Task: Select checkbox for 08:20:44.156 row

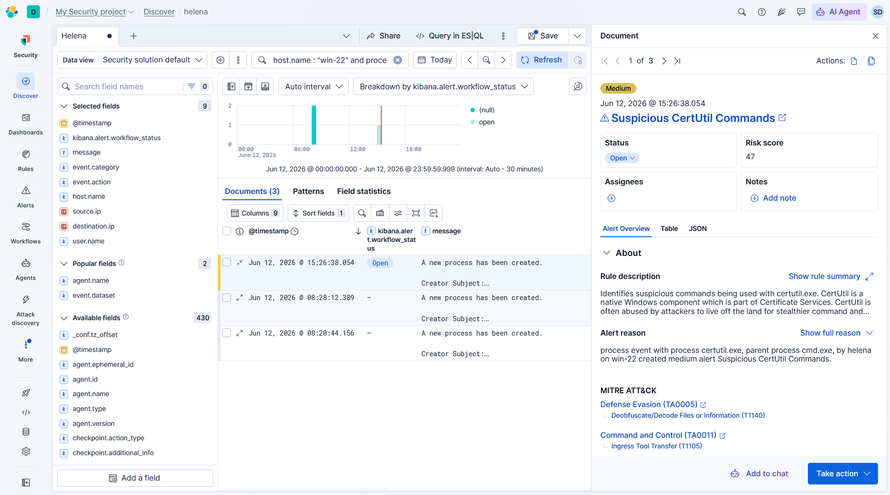Action: pos(227,333)
